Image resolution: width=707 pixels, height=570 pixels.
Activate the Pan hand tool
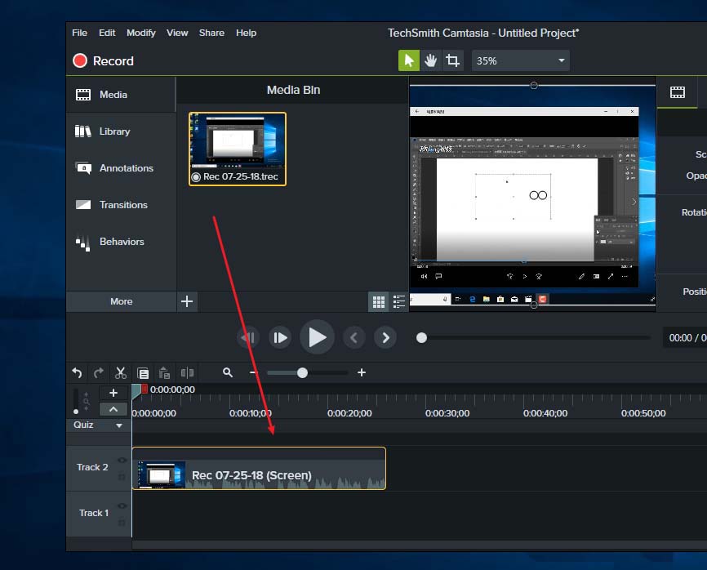pyautogui.click(x=431, y=60)
